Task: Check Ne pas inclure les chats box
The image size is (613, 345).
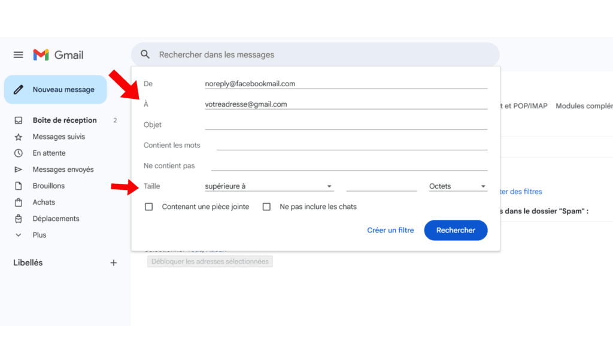Action: (x=267, y=207)
